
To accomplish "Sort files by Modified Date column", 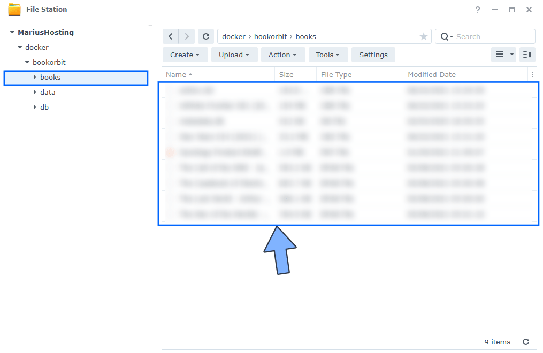I will pos(465,74).
